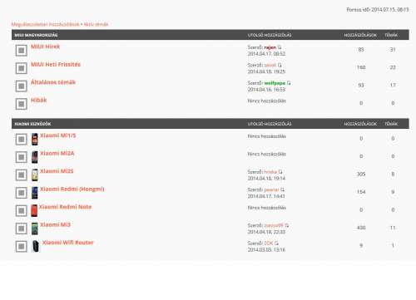This screenshot has height=300, width=416.
Task: Click the forum status icon beside Xiaomi Redmi (Hongmi)
Action: click(22, 193)
